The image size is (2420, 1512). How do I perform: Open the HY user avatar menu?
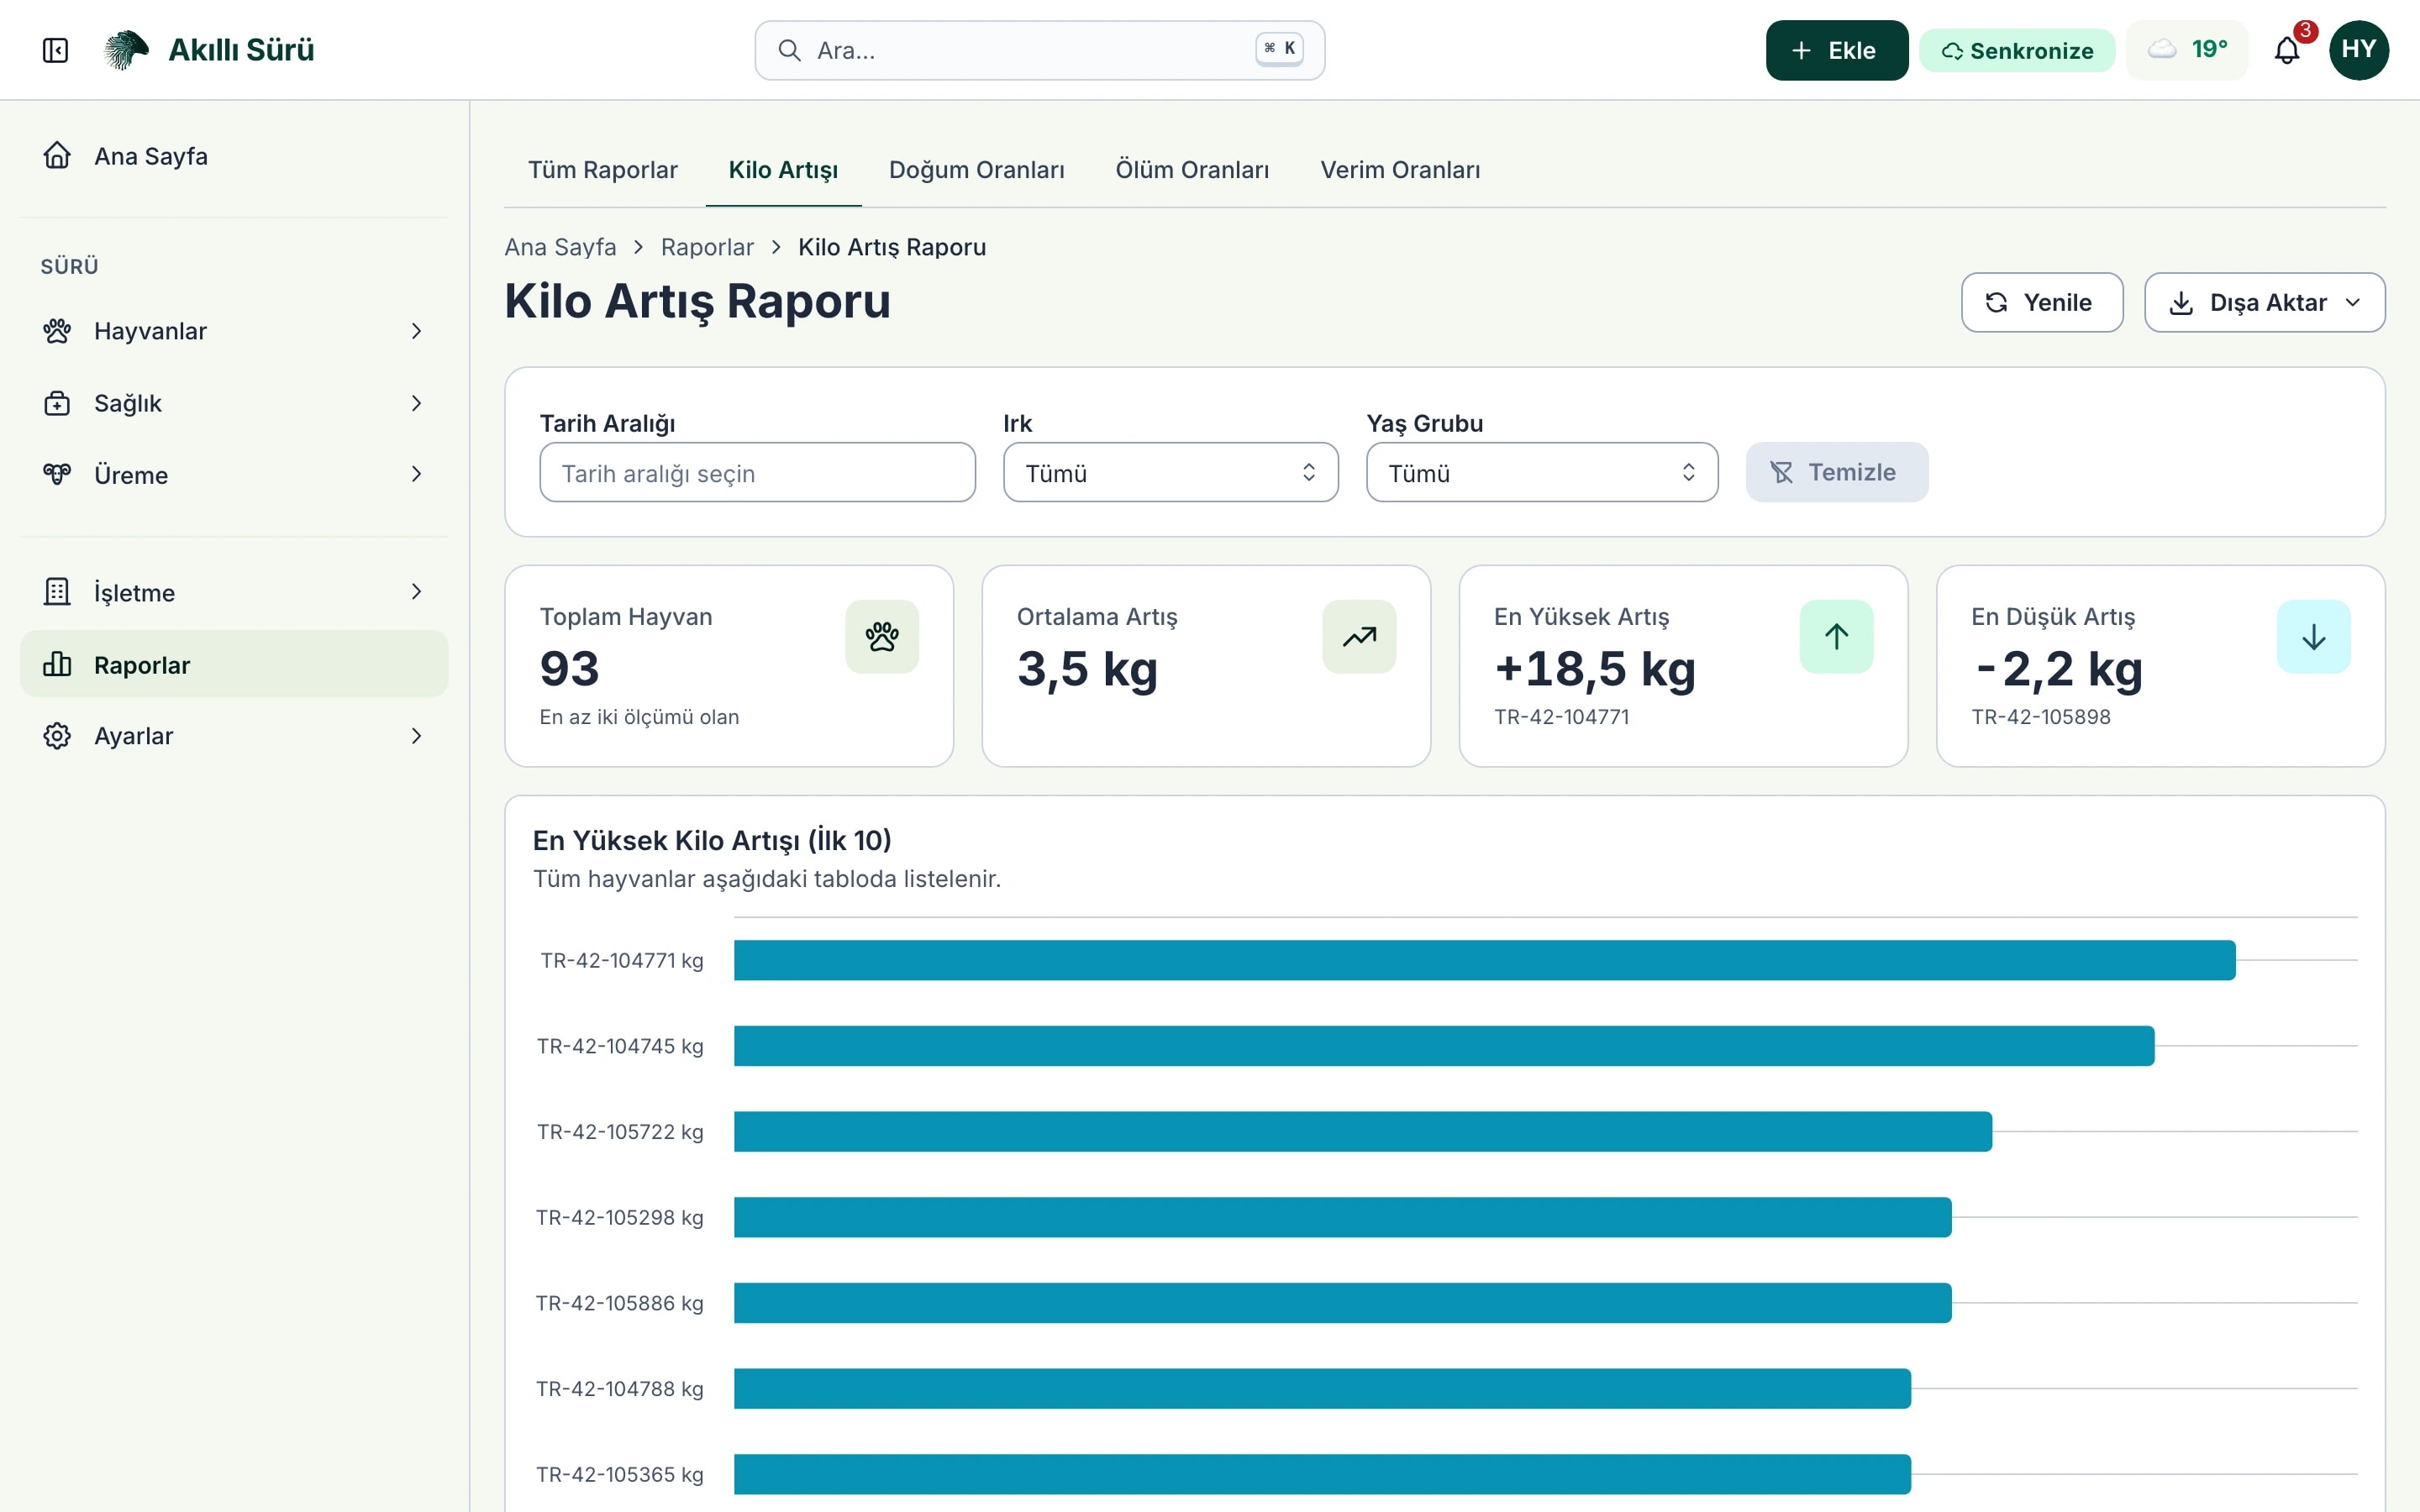point(2358,50)
